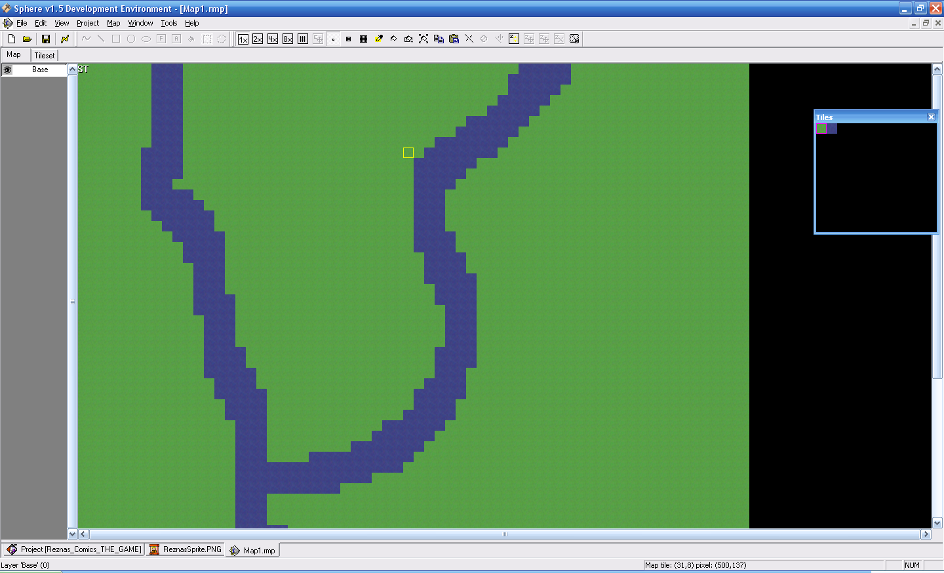This screenshot has width=944, height=573.
Task: Run the game with the lightning bolt icon
Action: [65, 39]
